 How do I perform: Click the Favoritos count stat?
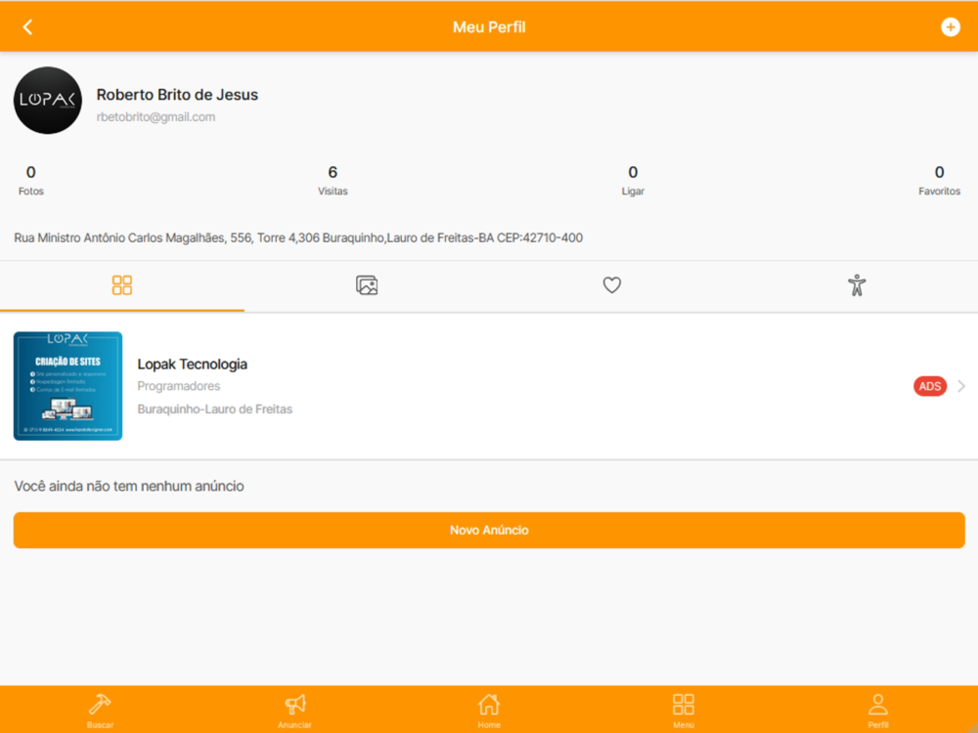(x=939, y=180)
